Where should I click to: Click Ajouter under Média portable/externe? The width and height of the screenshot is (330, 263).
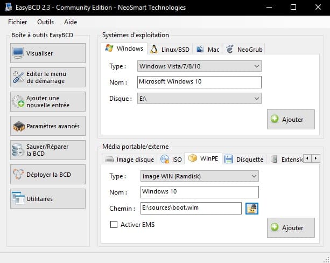pos(291,227)
